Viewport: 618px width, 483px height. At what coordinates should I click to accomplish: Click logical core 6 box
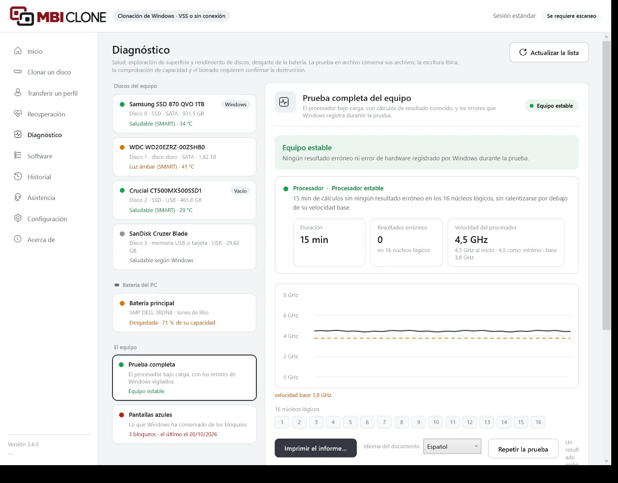[367, 422]
